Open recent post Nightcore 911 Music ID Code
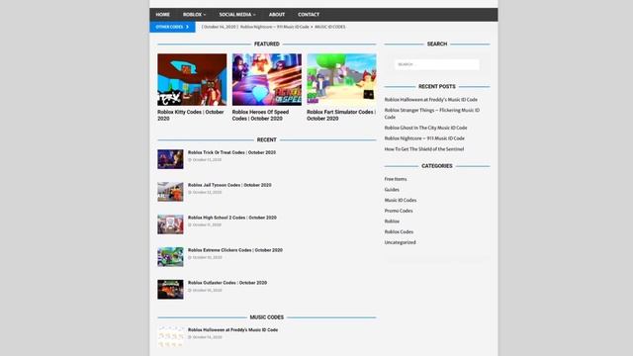Viewport: 633px width, 356px height. point(424,138)
